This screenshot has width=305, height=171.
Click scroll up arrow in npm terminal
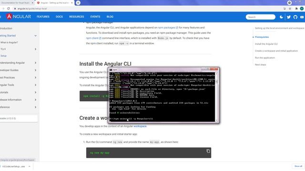(x=216, y=74)
